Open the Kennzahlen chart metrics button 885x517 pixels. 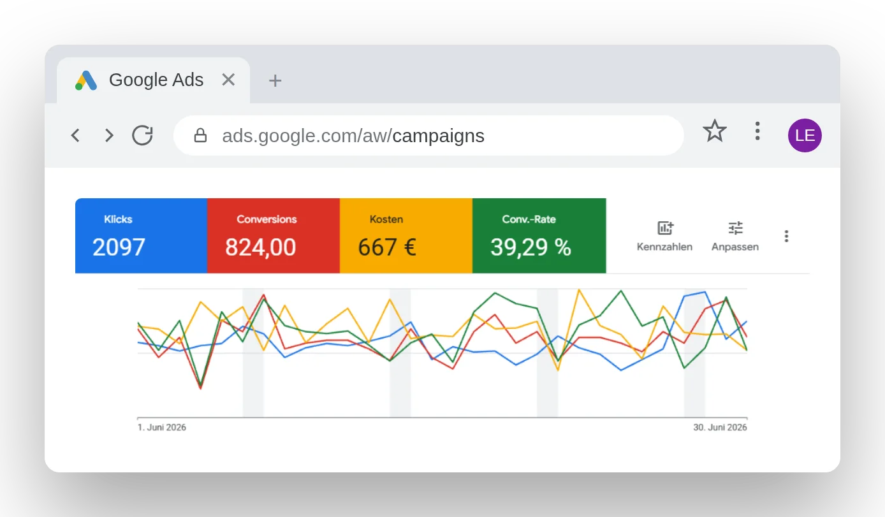[x=664, y=237]
